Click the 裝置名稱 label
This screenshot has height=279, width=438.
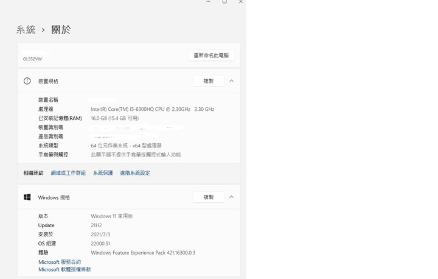(48, 100)
